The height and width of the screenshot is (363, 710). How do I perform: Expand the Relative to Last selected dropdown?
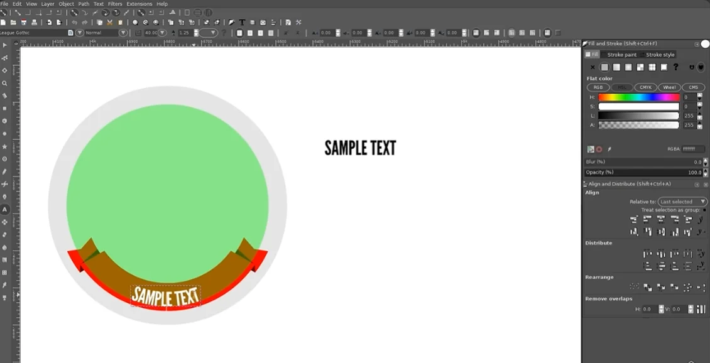(x=682, y=202)
